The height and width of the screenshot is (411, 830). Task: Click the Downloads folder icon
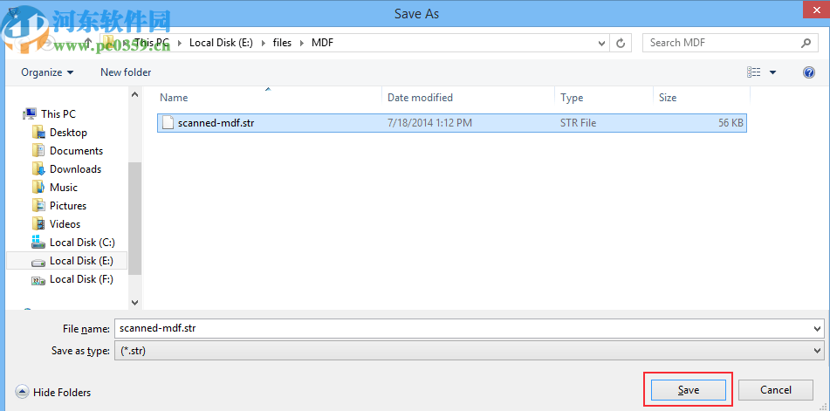pos(38,168)
